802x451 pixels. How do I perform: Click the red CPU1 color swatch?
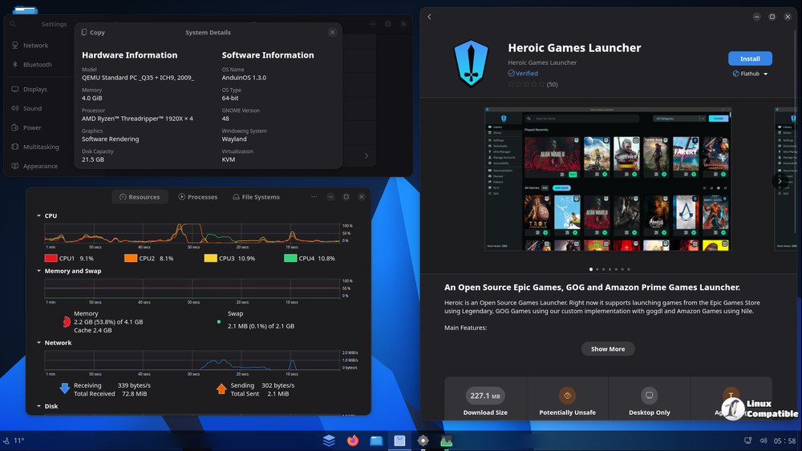click(x=51, y=259)
